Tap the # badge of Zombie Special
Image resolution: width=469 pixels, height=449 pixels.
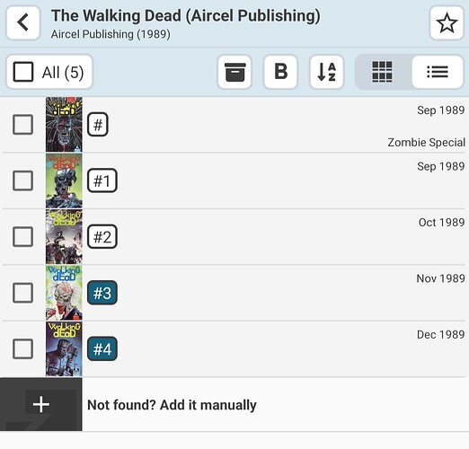click(98, 124)
